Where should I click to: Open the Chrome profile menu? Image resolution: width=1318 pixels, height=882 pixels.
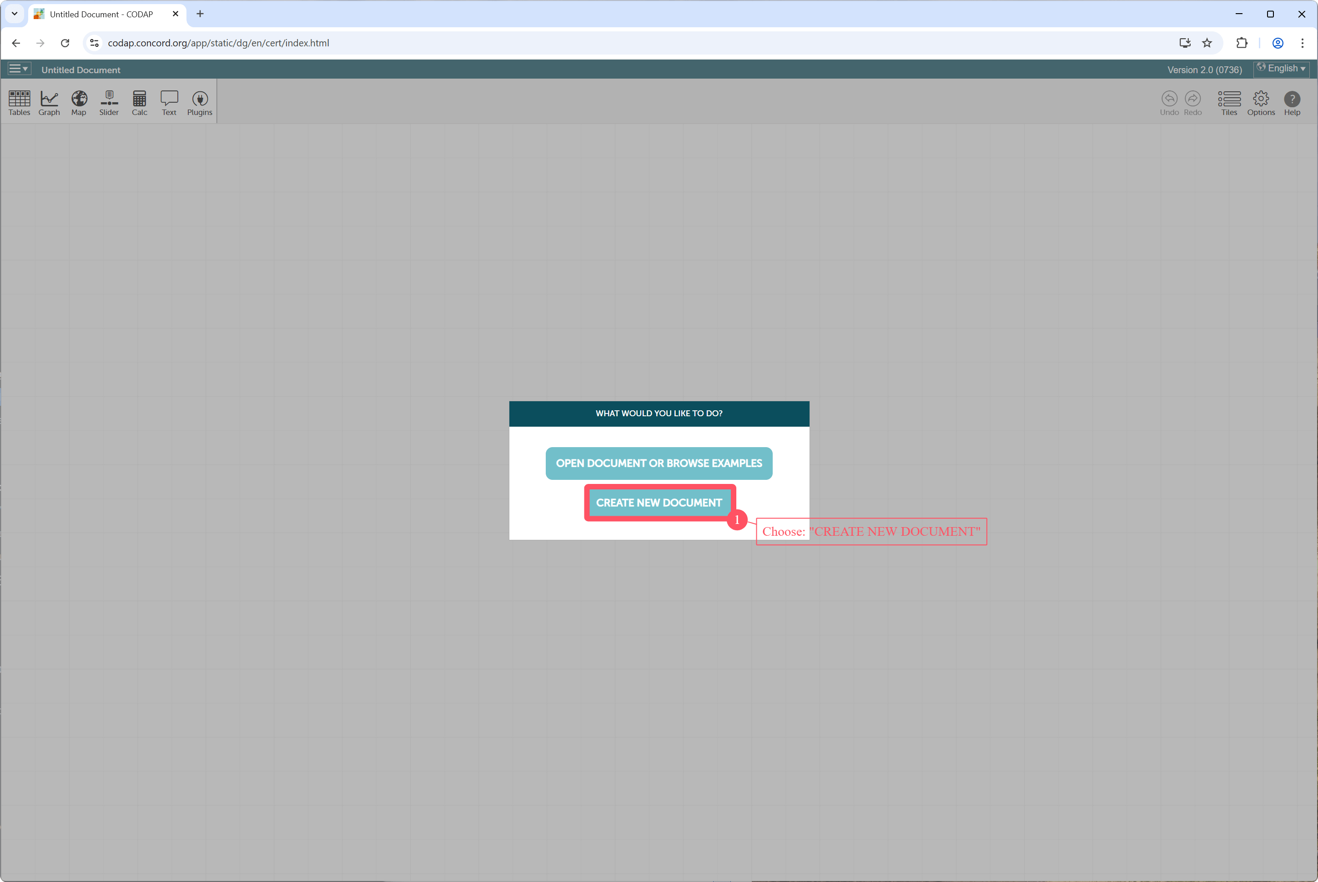(x=1278, y=43)
